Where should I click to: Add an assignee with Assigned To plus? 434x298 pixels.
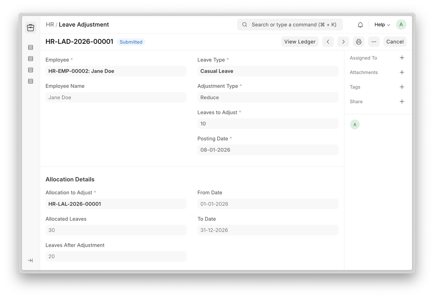[x=402, y=58]
